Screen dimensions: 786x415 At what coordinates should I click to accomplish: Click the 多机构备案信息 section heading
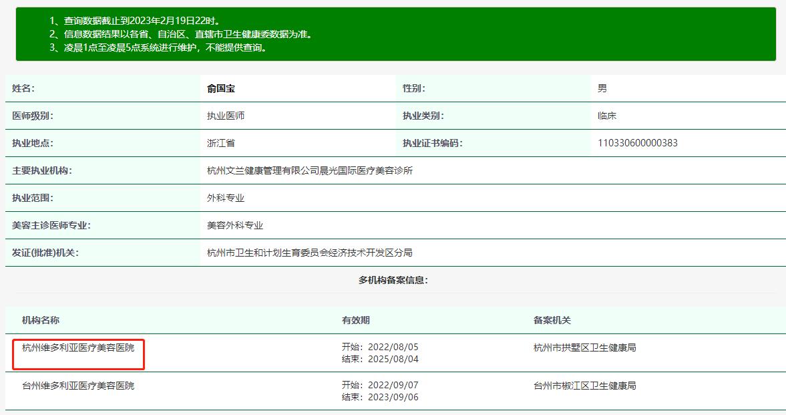tap(393, 280)
